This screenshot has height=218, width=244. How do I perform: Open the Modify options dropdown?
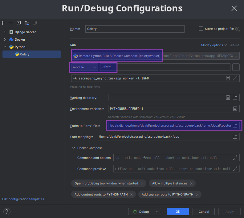click(214, 45)
